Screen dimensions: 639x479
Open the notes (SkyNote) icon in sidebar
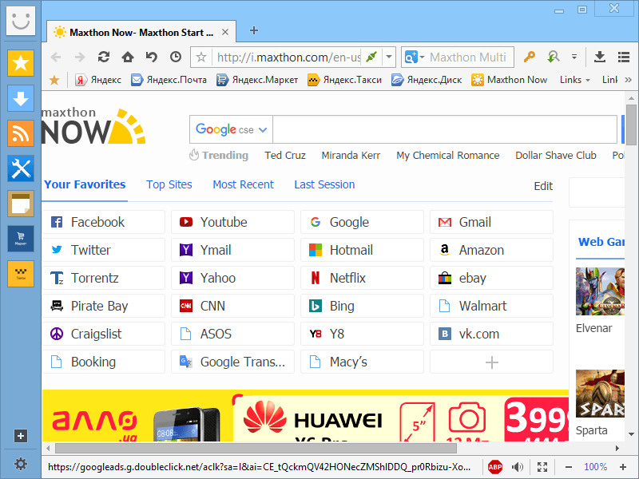21,204
